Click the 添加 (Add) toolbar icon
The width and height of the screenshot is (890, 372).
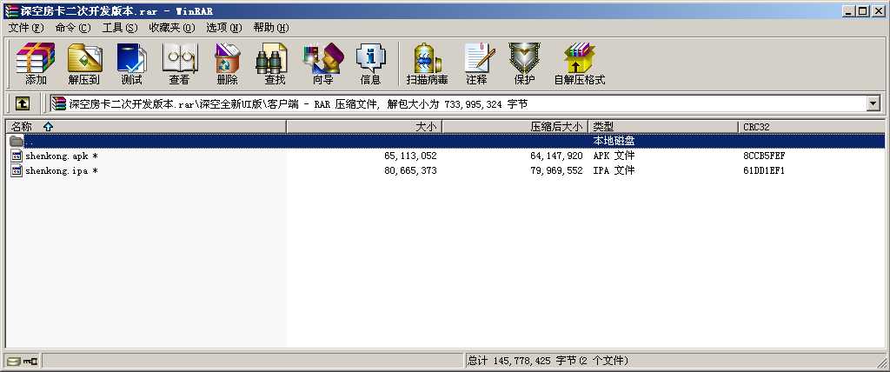point(35,63)
